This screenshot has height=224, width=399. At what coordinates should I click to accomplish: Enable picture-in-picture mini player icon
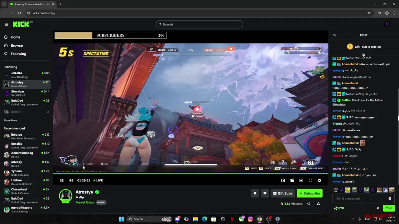[283, 180]
